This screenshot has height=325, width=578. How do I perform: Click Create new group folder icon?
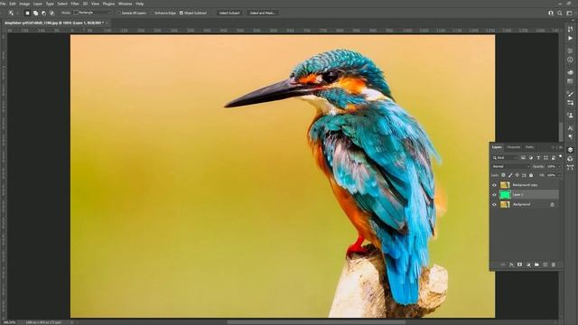536,265
